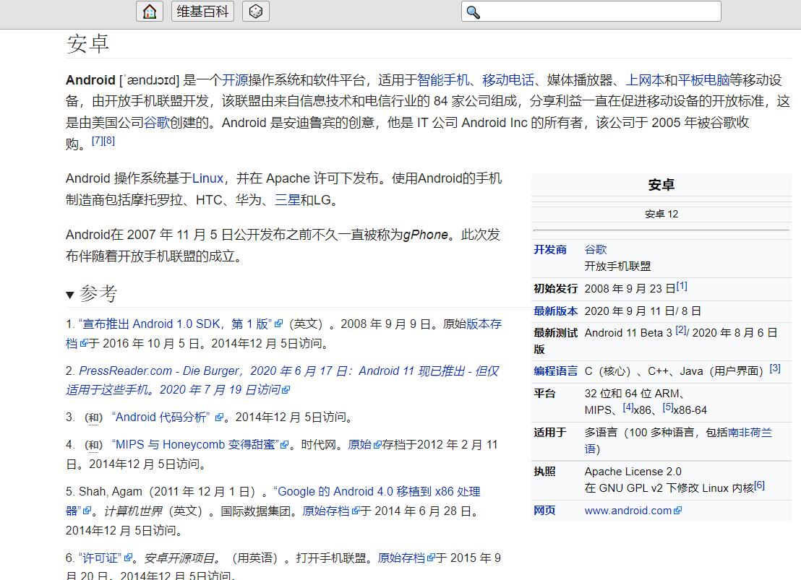Open the 上网本 link
Screen dimensions: 801x580
(x=645, y=80)
